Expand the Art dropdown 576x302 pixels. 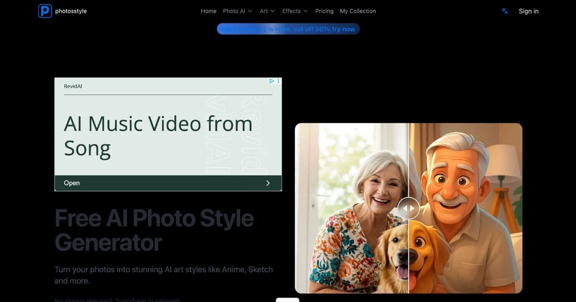[x=267, y=11]
